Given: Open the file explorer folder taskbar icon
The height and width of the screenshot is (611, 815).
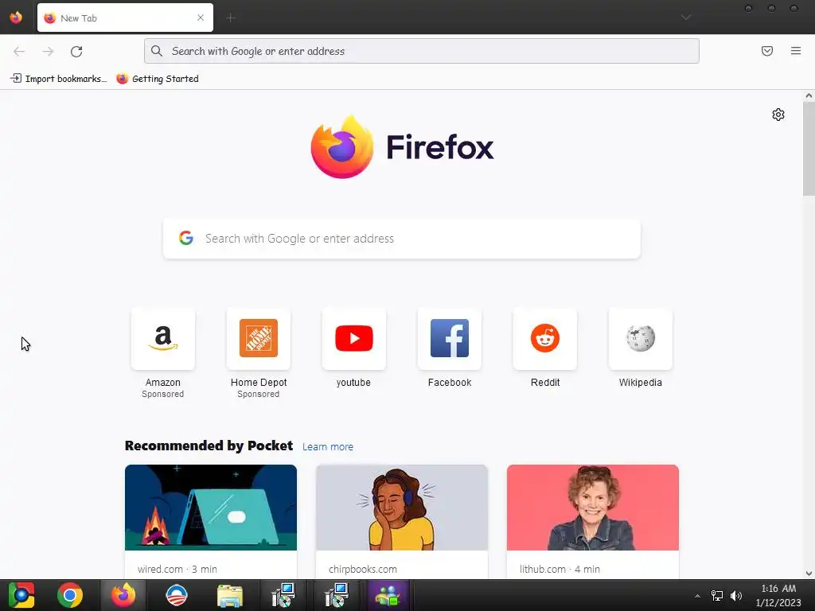Looking at the screenshot, I should pyautogui.click(x=230, y=595).
